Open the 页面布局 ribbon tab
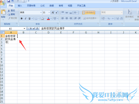Image resolution: width=139 pixels, height=104 pixels. click(x=31, y=6)
